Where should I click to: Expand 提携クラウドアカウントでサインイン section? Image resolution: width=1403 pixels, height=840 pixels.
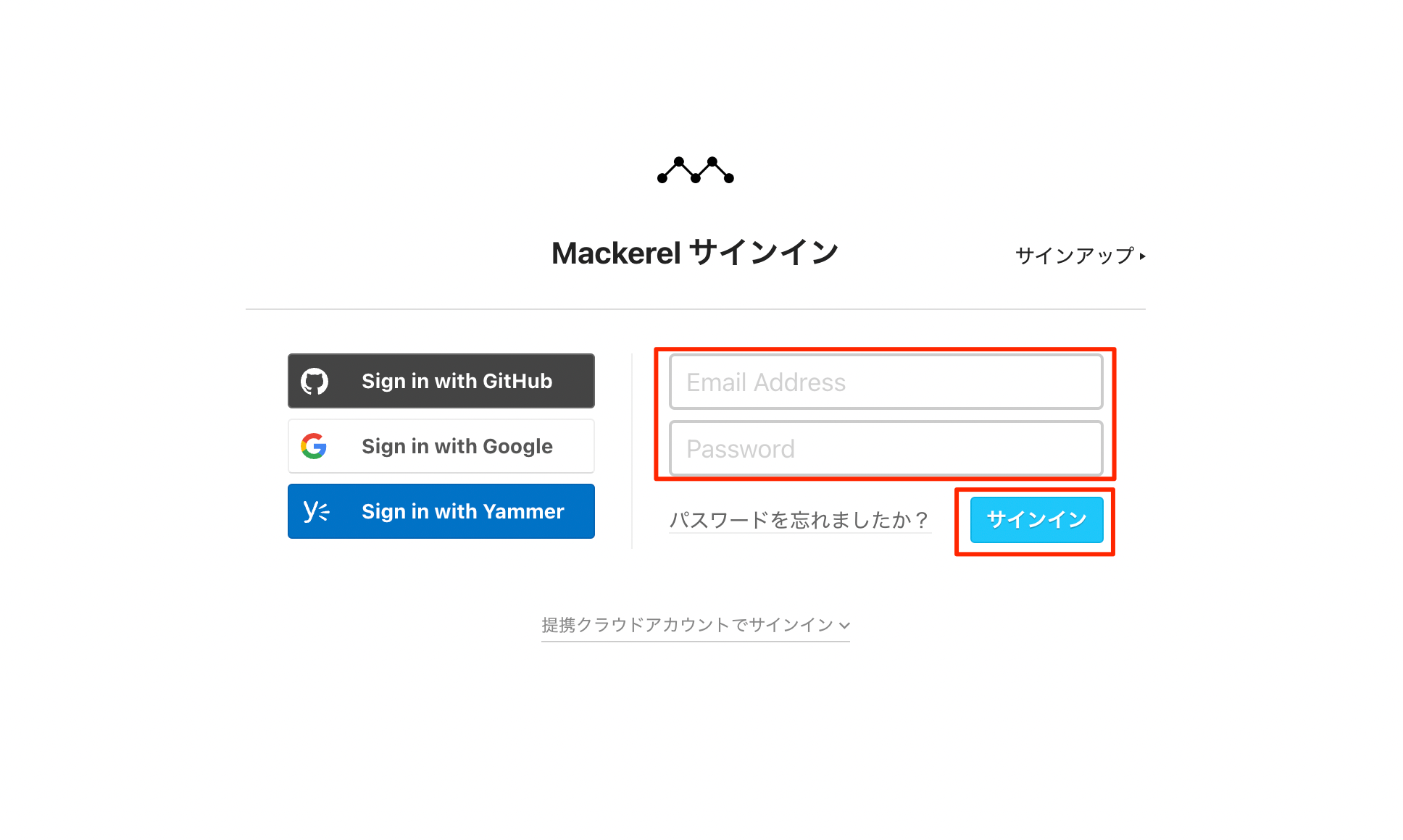tap(696, 625)
